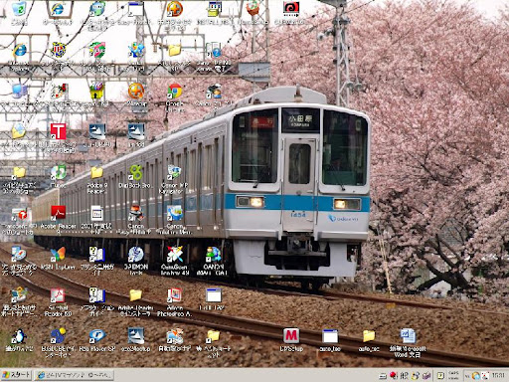The image size is (509, 382).
Task: Select the 2011 calendar document icon
Action: pos(96,213)
